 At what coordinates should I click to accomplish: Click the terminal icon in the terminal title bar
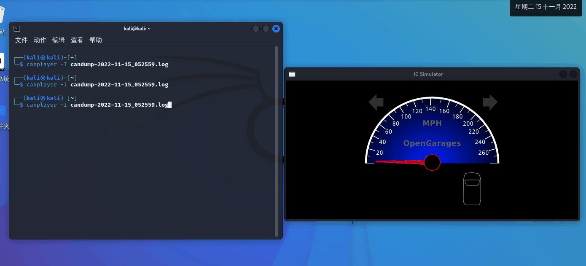point(17,29)
